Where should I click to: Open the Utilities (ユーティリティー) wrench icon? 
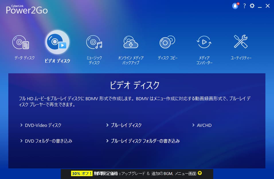coord(241,42)
